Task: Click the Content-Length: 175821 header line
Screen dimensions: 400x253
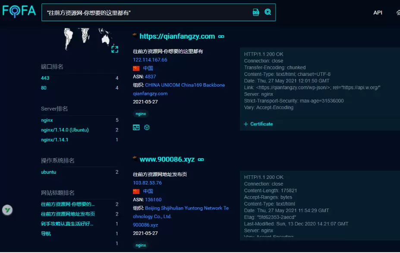Action: [271, 191]
